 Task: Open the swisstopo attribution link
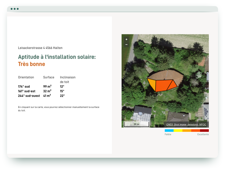(x=192, y=124)
